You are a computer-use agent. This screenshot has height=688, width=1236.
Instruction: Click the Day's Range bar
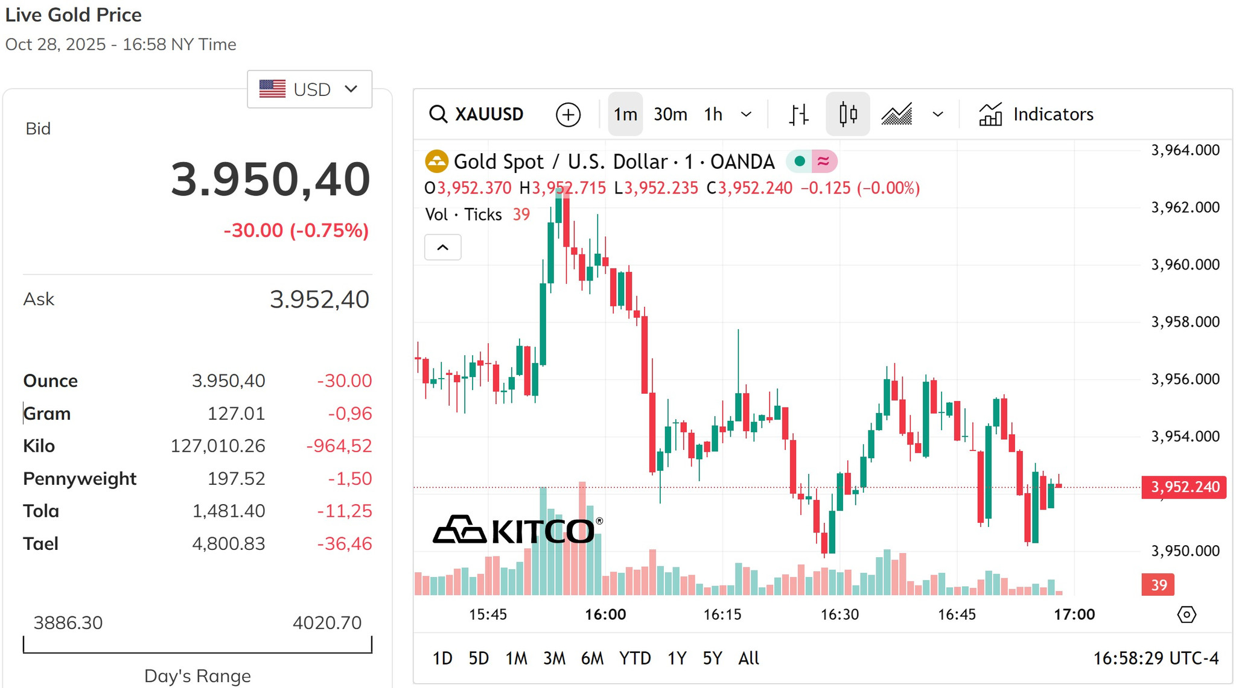[x=197, y=645]
